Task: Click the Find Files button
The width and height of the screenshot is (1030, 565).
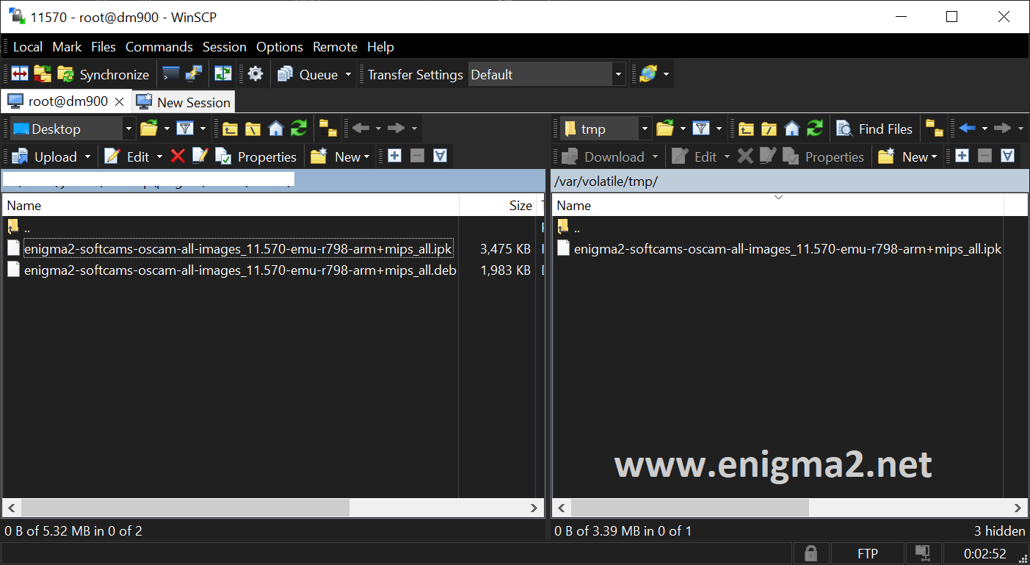Action: click(x=874, y=129)
